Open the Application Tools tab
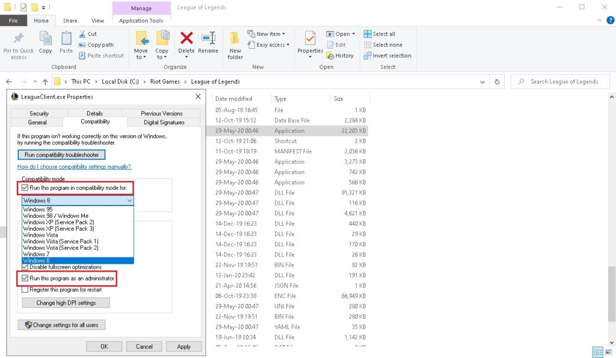This screenshot has width=616, height=358. 141,21
